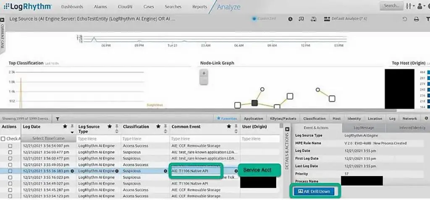Select the Favorites column group tab
This screenshot has height=200, width=430.
click(x=227, y=119)
